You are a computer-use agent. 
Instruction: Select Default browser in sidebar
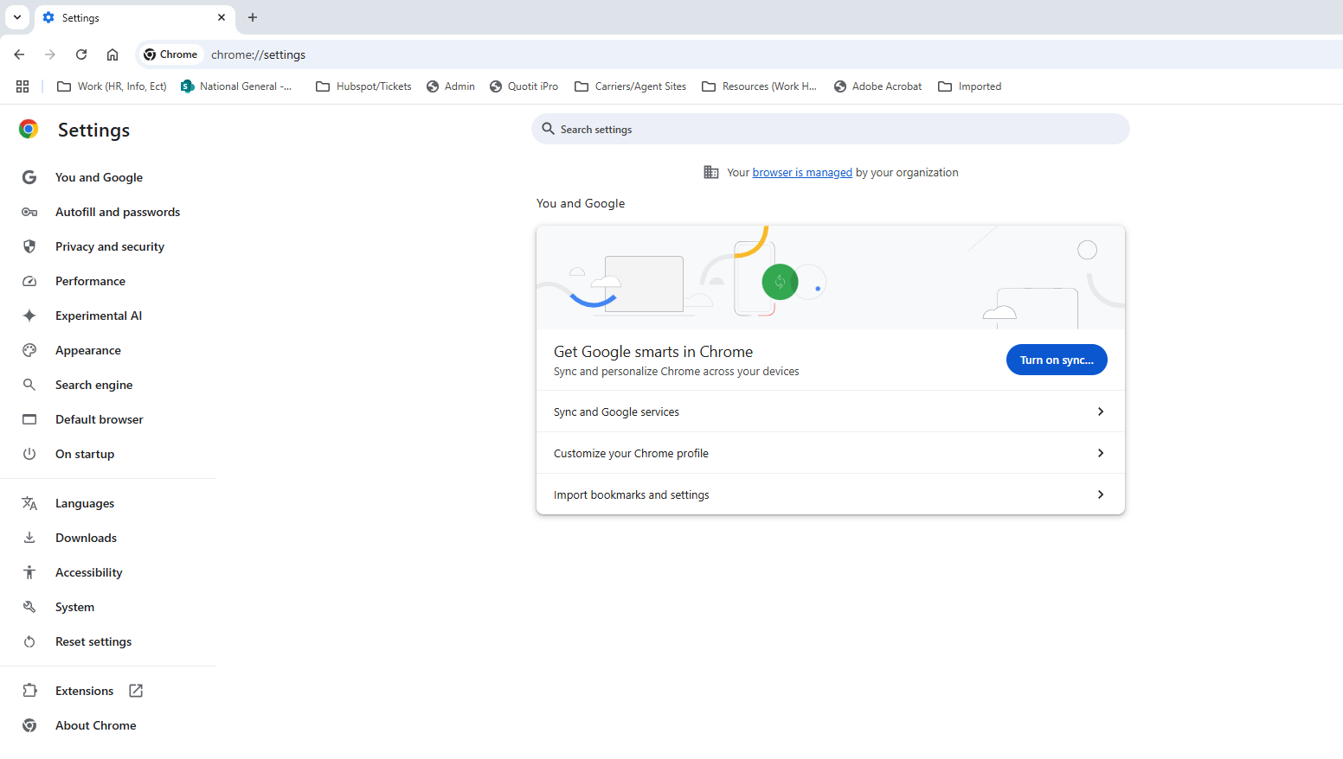click(100, 419)
